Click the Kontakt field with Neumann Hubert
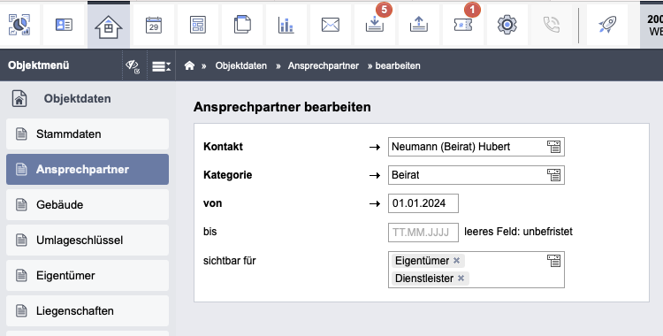Screen dimensions: 663x336 [476, 147]
